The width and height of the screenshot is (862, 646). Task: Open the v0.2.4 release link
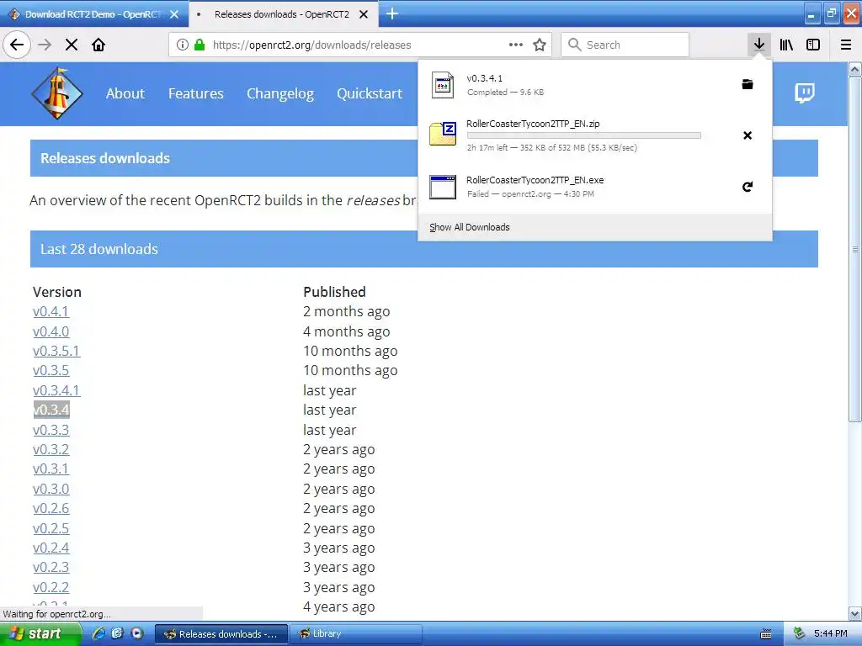coord(51,548)
